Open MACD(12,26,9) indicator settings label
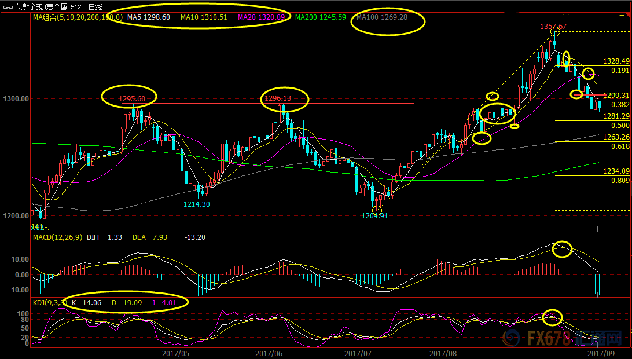 tap(58, 237)
